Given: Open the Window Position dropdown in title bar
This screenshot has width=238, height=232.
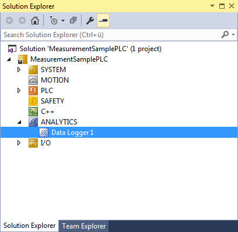Looking at the screenshot, I should (x=212, y=6).
